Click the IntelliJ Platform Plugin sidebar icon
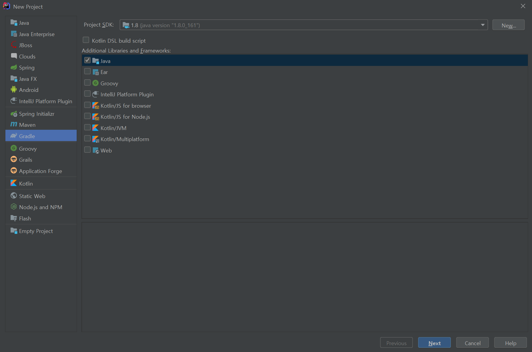 click(x=14, y=101)
